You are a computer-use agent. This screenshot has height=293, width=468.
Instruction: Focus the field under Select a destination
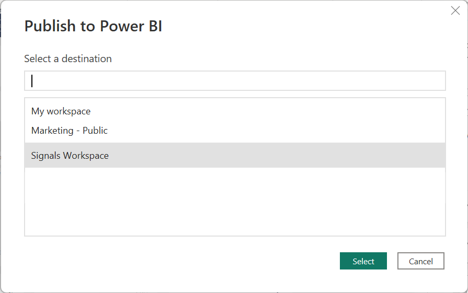pyautogui.click(x=235, y=81)
